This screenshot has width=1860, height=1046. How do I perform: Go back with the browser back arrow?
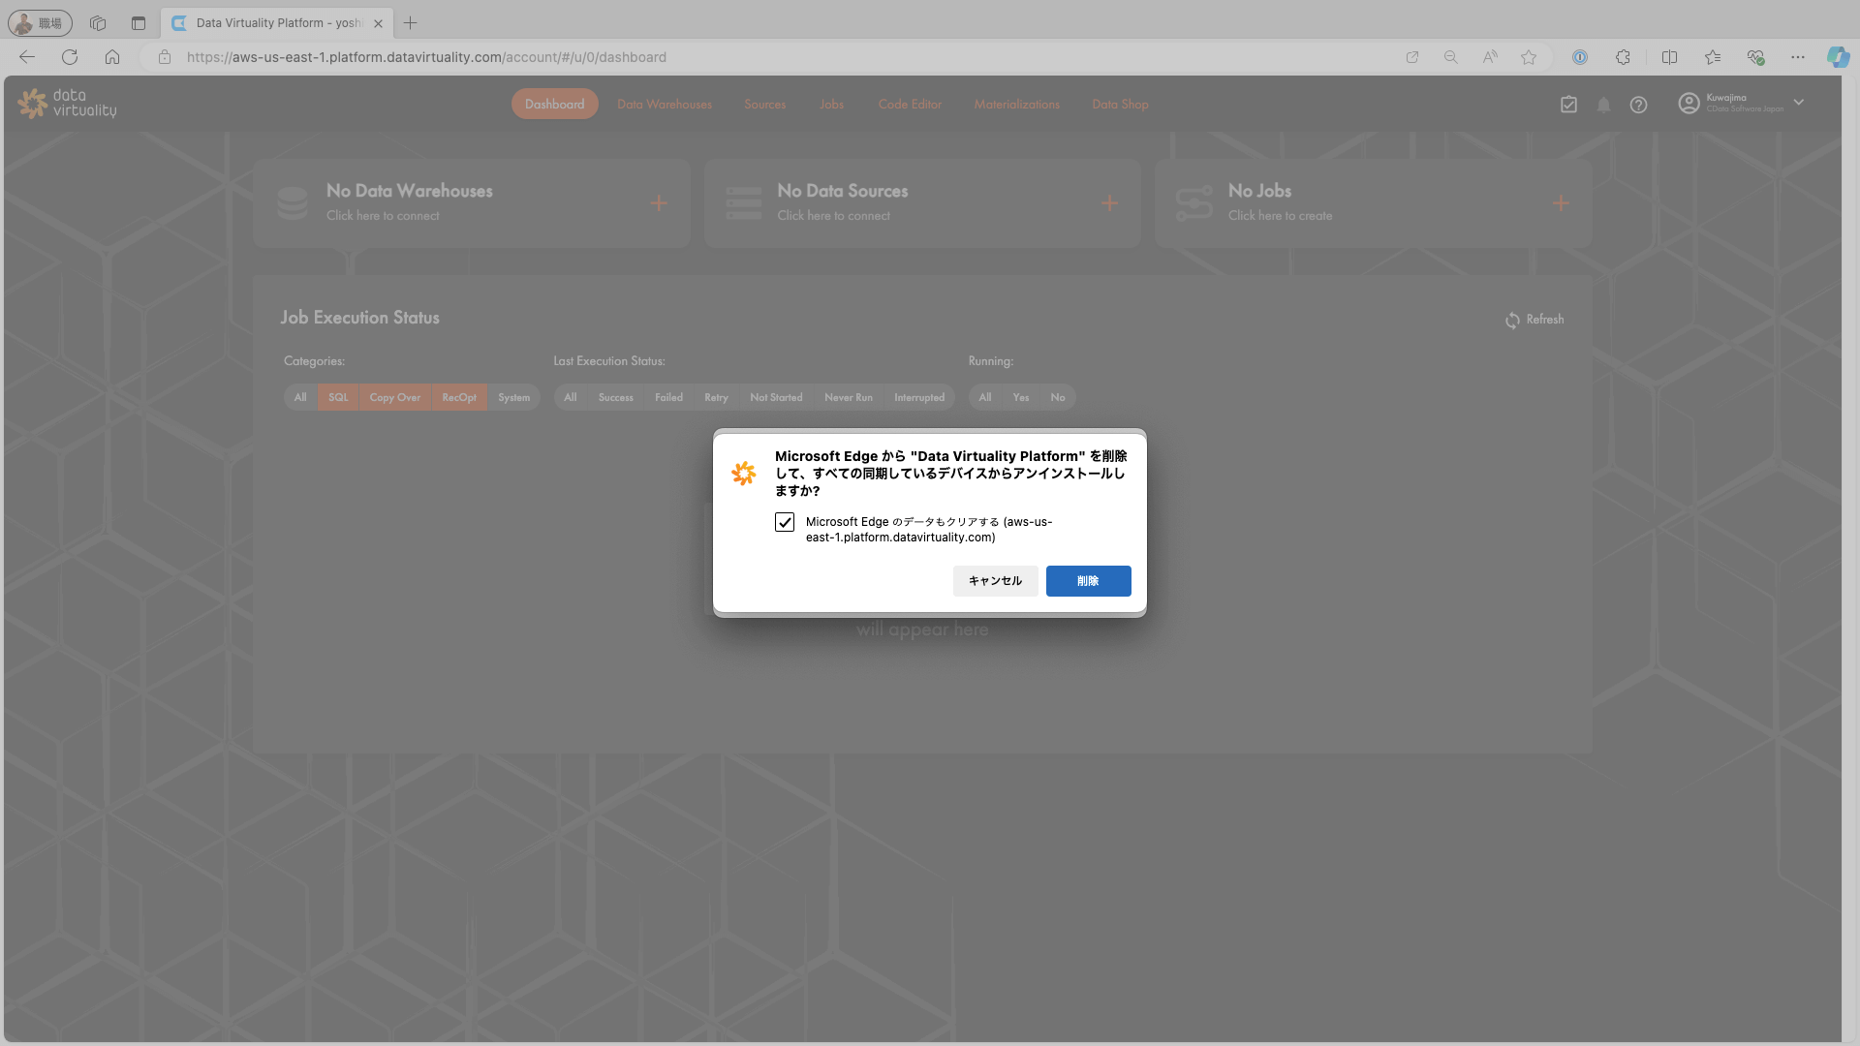[x=27, y=57]
